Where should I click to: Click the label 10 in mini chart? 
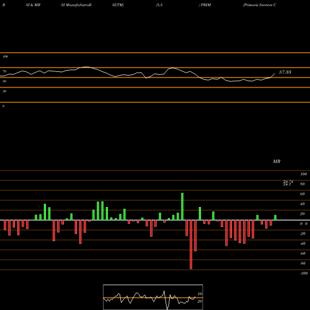point(200,294)
